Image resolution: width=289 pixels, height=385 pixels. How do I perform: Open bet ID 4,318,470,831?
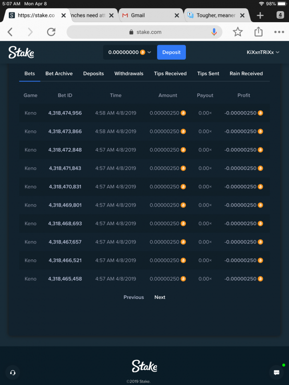click(x=65, y=187)
